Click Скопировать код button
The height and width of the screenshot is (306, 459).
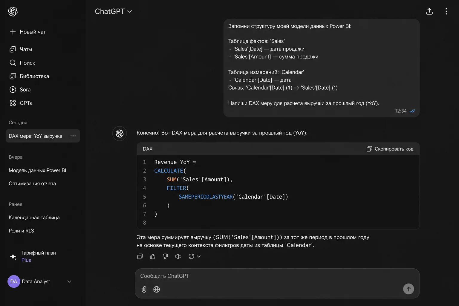pyautogui.click(x=390, y=149)
